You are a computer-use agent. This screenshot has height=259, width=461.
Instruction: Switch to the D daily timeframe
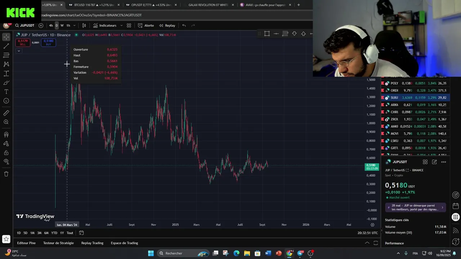click(x=57, y=26)
